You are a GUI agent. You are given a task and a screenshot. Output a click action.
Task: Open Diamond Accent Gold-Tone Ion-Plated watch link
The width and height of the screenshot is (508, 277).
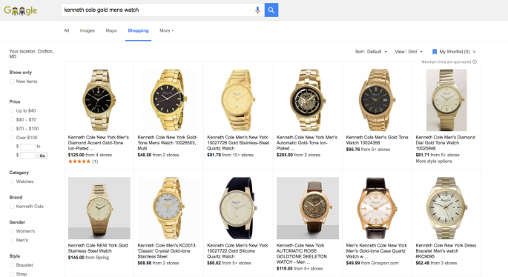coord(99,143)
